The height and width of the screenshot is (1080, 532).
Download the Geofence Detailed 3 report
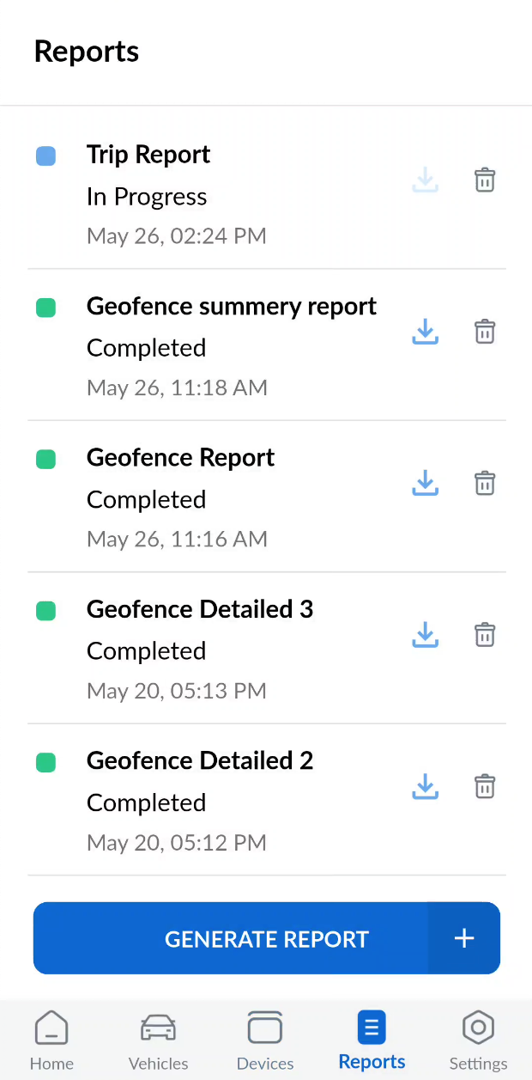(425, 635)
